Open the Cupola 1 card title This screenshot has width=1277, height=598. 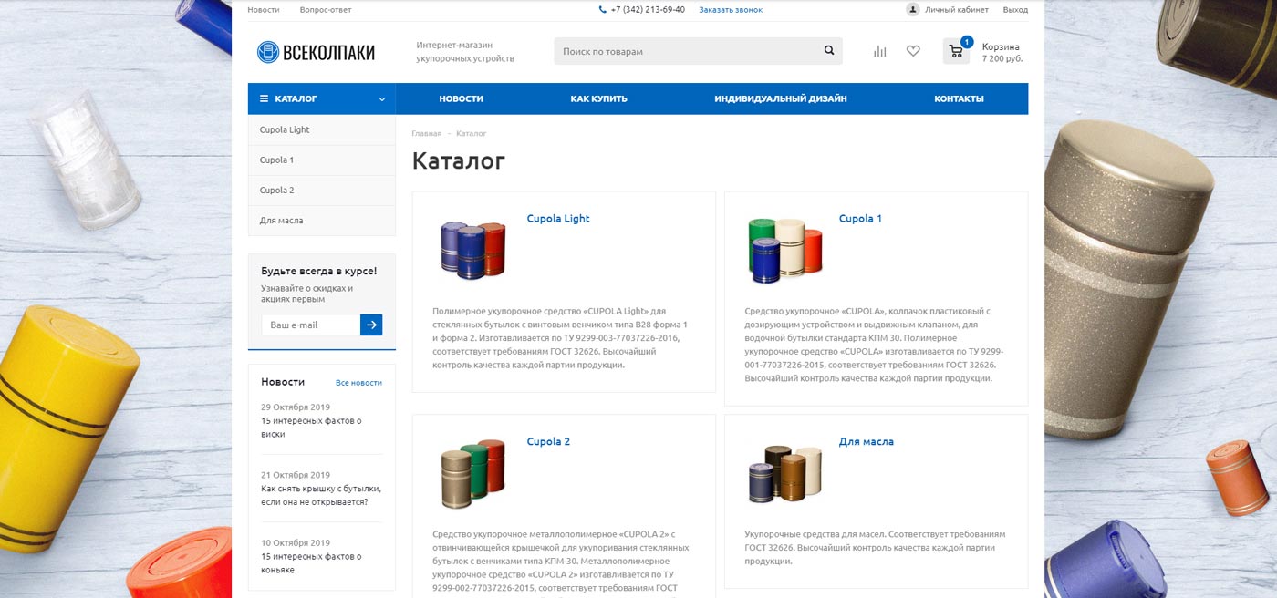(x=860, y=219)
